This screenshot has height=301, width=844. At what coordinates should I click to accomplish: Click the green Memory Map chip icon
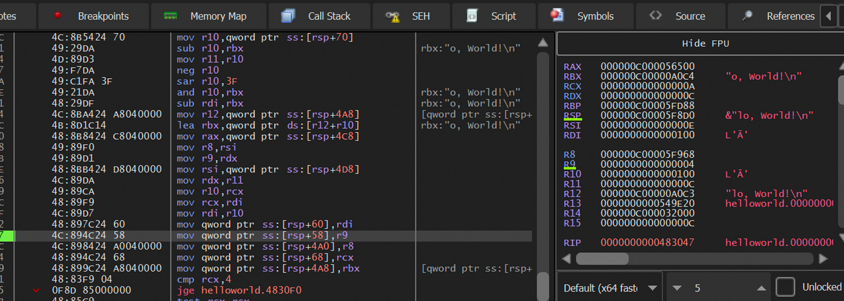pos(170,16)
